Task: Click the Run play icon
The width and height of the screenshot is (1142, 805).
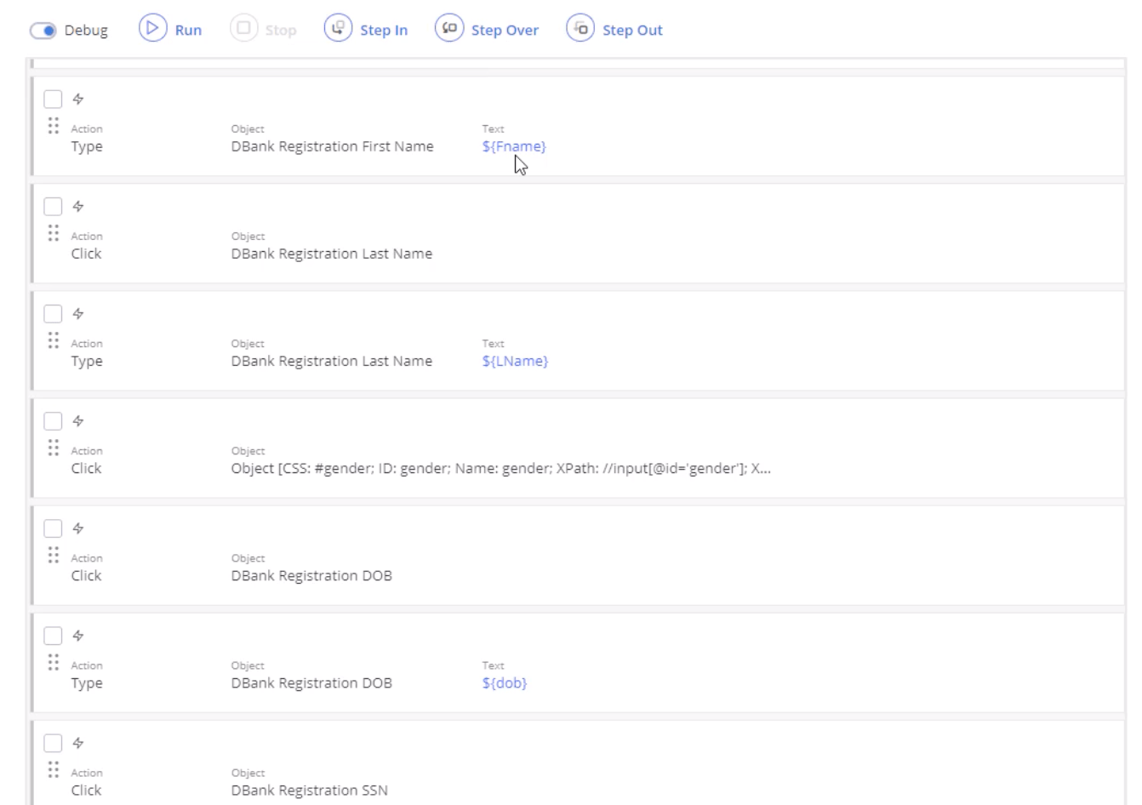Action: click(153, 29)
